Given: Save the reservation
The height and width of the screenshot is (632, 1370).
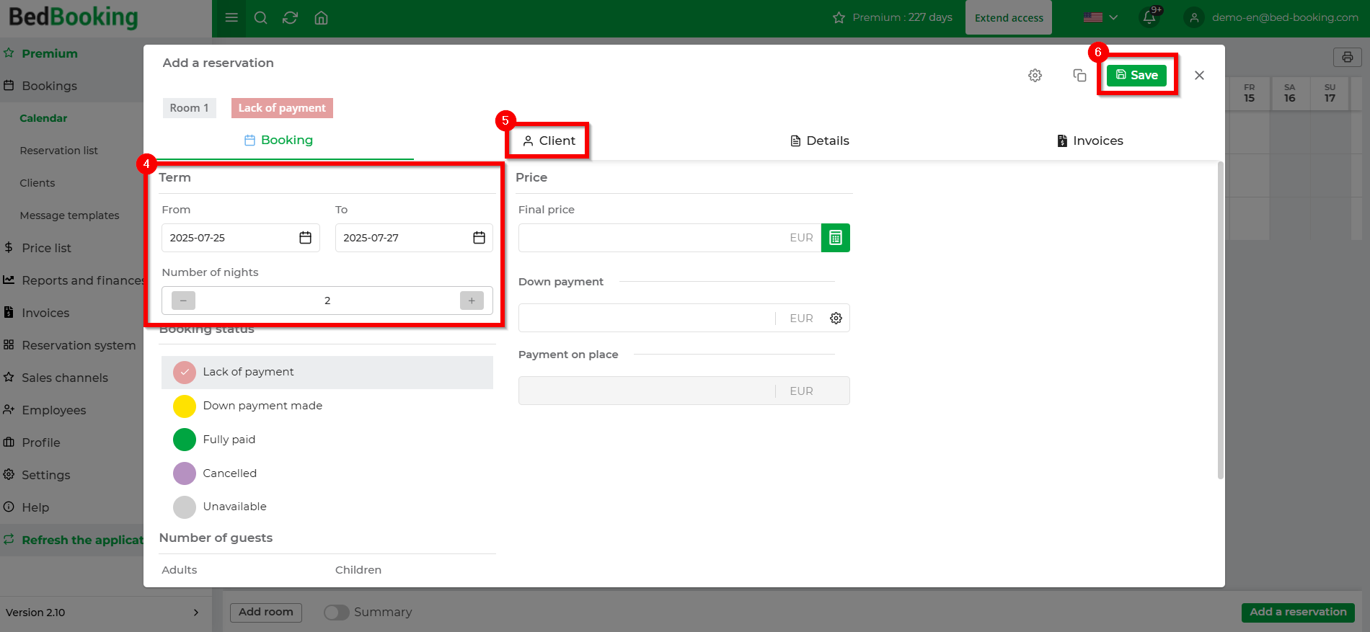Looking at the screenshot, I should tap(1136, 75).
